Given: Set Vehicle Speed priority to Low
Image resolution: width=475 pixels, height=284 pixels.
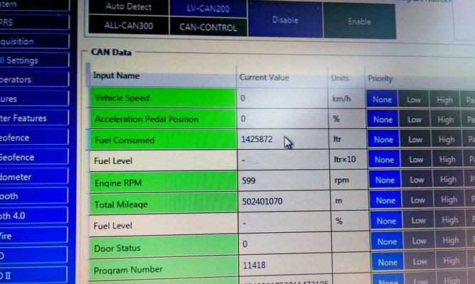Looking at the screenshot, I should (413, 99).
